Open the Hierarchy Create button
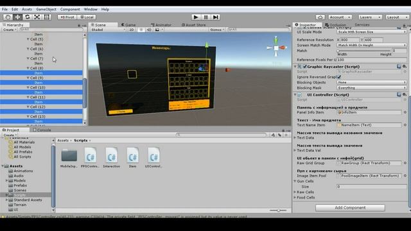 click(x=10, y=30)
